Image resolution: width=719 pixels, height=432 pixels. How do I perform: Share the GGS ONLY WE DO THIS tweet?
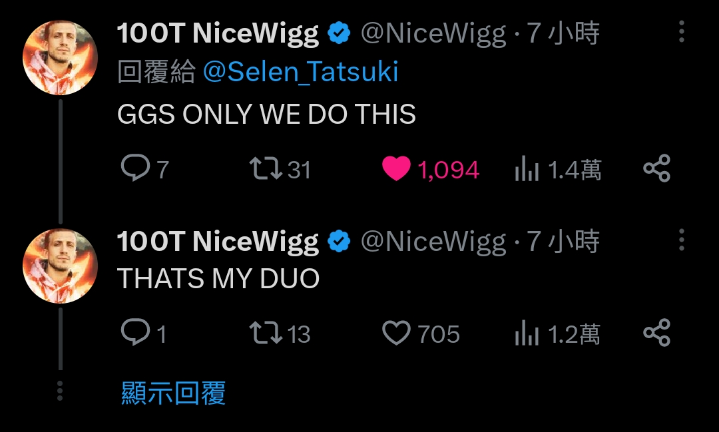[656, 168]
